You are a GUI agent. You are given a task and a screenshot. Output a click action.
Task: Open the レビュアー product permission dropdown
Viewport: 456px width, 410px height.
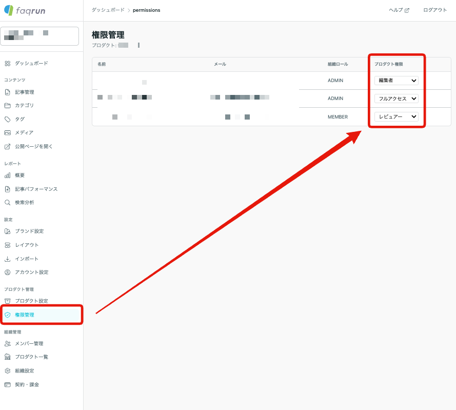[x=396, y=116]
